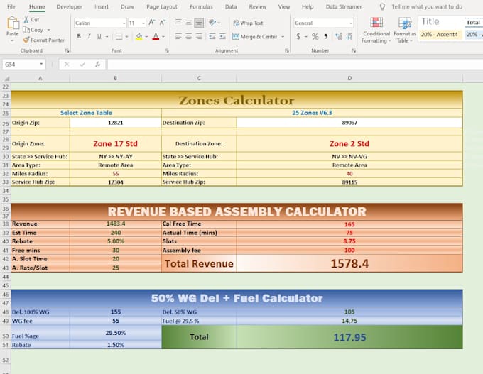This screenshot has width=483, height=374.
Task: Open Merge & Center dropdown arrow
Action: 283,37
